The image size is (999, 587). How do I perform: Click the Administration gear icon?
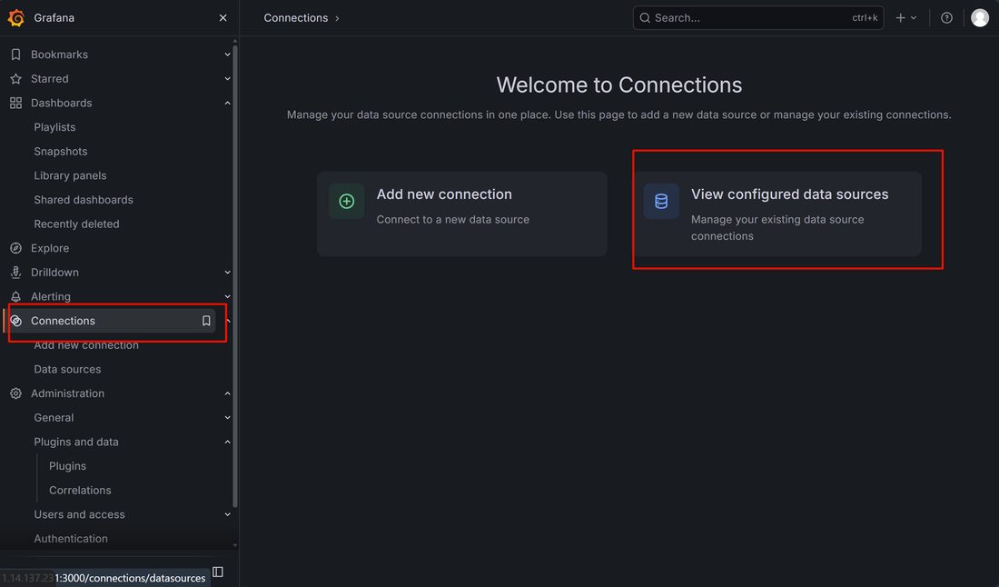click(x=16, y=393)
